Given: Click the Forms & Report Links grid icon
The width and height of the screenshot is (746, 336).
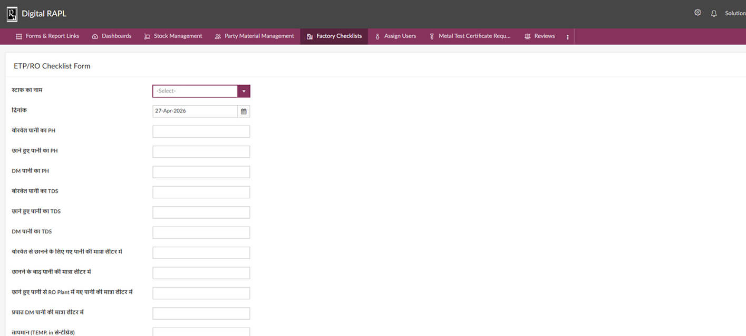Looking at the screenshot, I should [19, 36].
